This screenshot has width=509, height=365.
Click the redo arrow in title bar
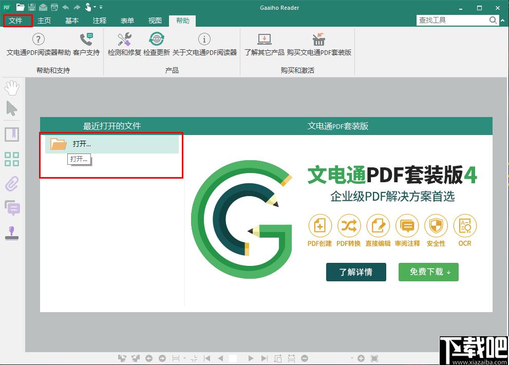(77, 7)
